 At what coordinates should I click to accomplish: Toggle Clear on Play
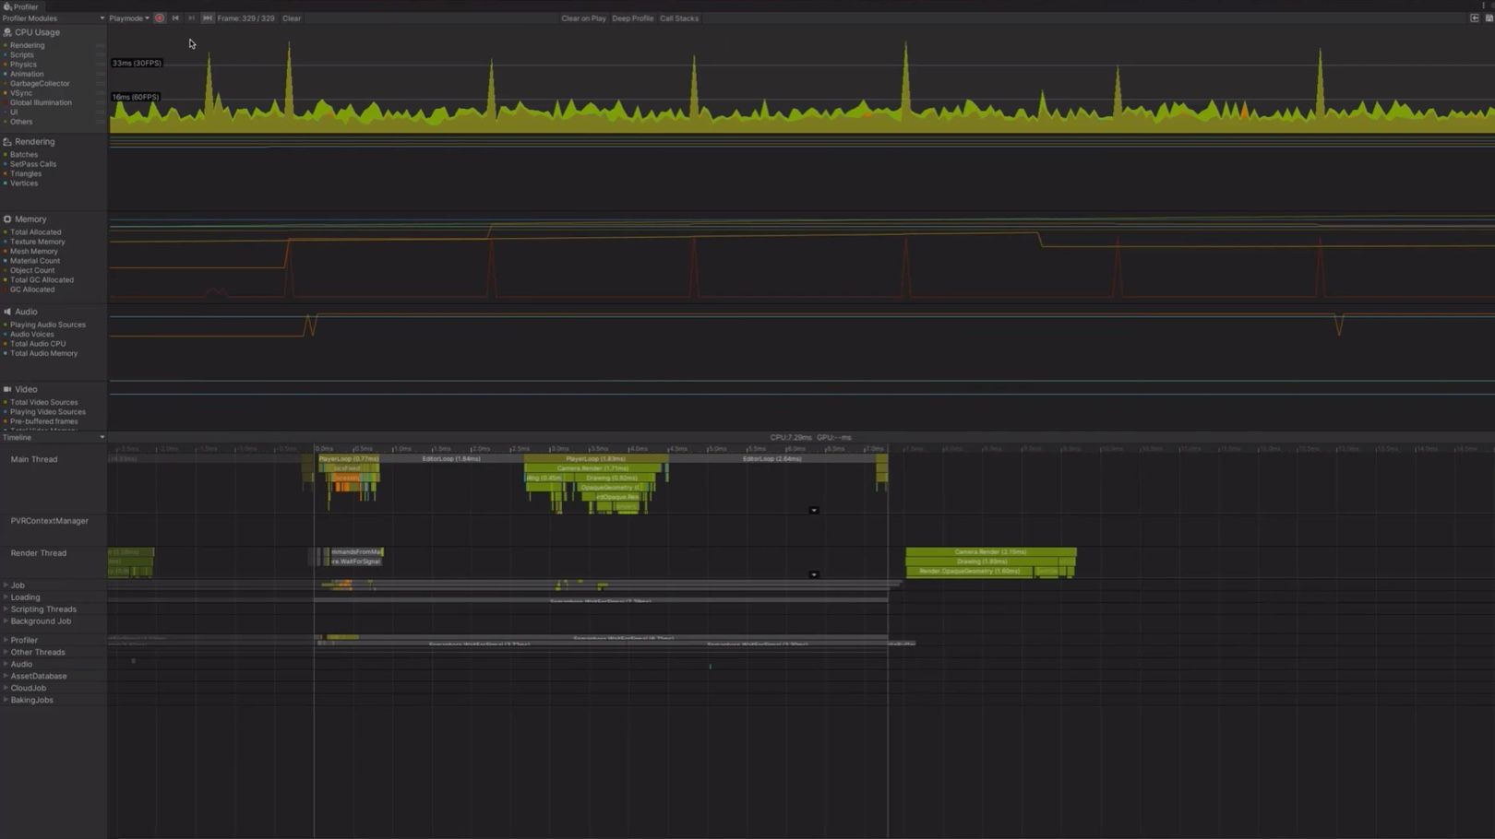point(582,18)
